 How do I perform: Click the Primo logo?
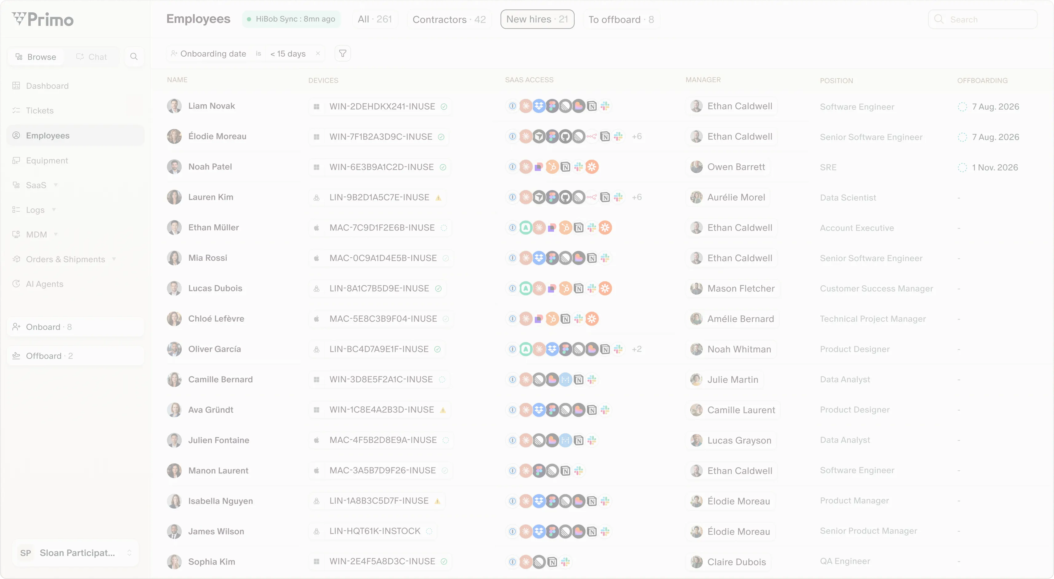point(43,19)
